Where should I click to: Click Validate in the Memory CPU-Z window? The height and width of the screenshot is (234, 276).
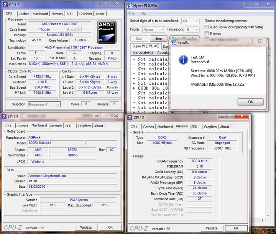click(212, 228)
